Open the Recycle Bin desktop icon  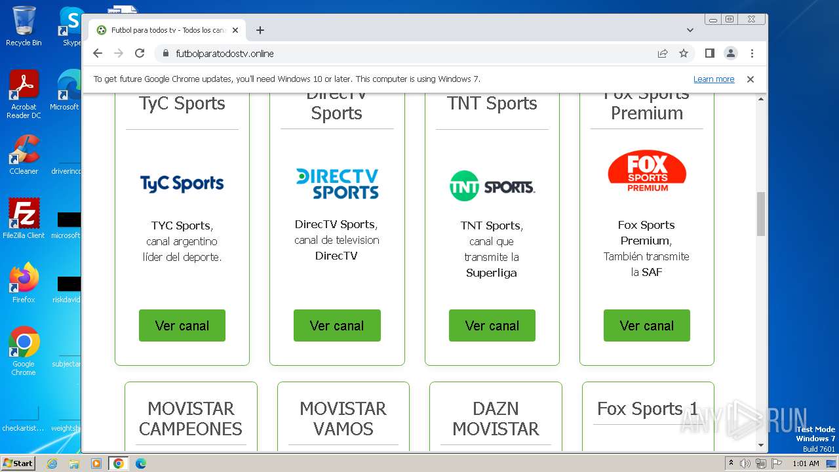coord(24,26)
